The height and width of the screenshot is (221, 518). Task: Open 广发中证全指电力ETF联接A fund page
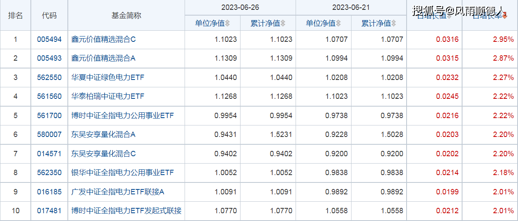(x=118, y=192)
